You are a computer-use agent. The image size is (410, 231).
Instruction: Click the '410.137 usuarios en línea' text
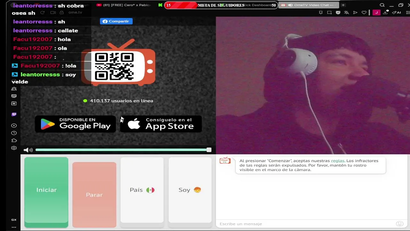click(x=121, y=101)
